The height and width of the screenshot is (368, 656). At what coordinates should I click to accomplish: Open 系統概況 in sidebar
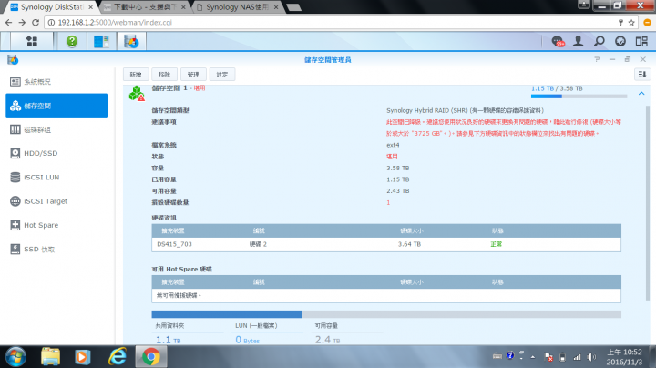pyautogui.click(x=56, y=82)
